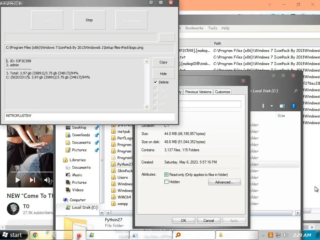320x240 pixels.
Task: Switch to Chrome in the taskbar
Action: point(51,235)
